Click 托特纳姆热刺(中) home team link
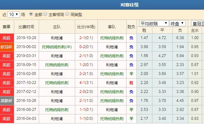This screenshot has width=204, height=124. tap(57, 47)
